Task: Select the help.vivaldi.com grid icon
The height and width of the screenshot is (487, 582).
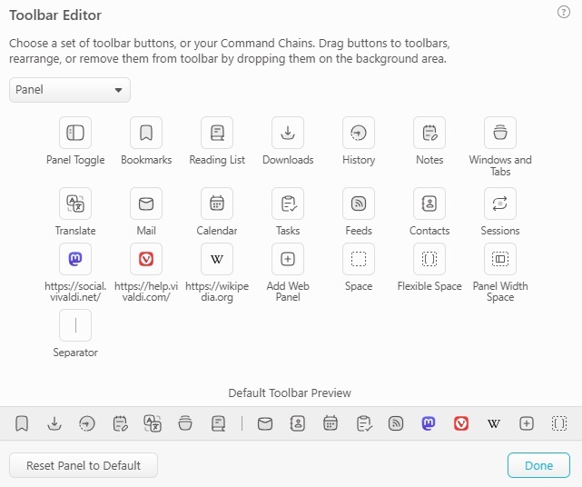Action: click(x=146, y=259)
